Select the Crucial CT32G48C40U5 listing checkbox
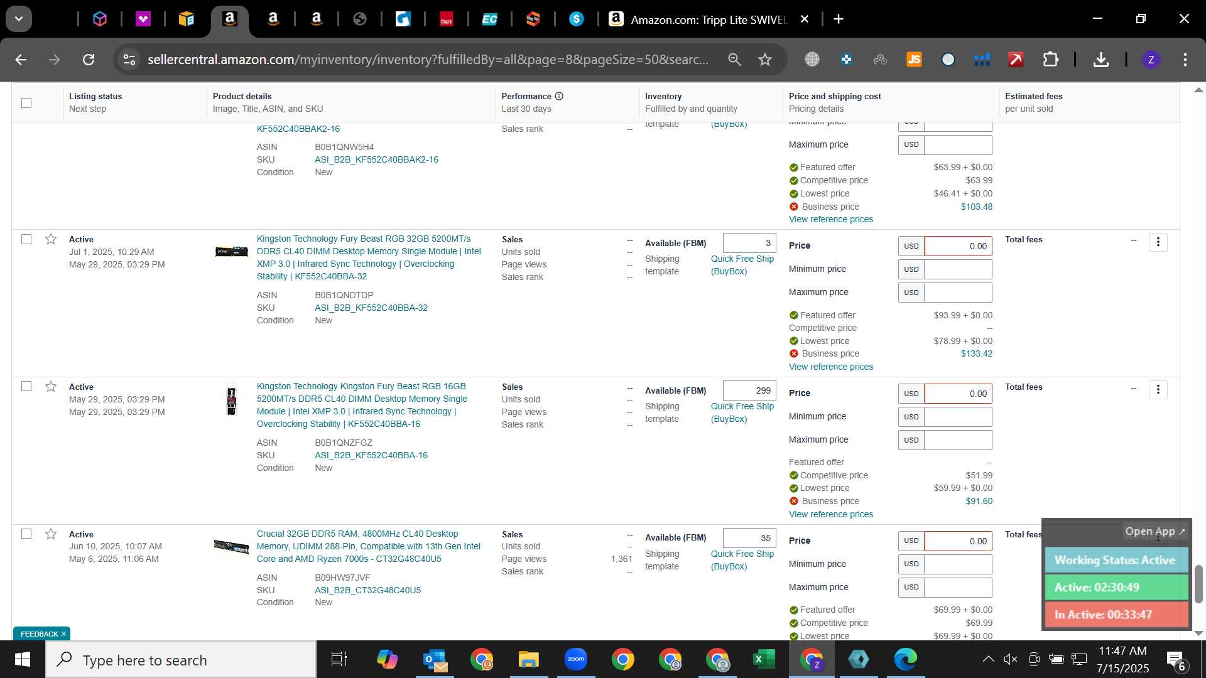The height and width of the screenshot is (678, 1206). pos(26,534)
